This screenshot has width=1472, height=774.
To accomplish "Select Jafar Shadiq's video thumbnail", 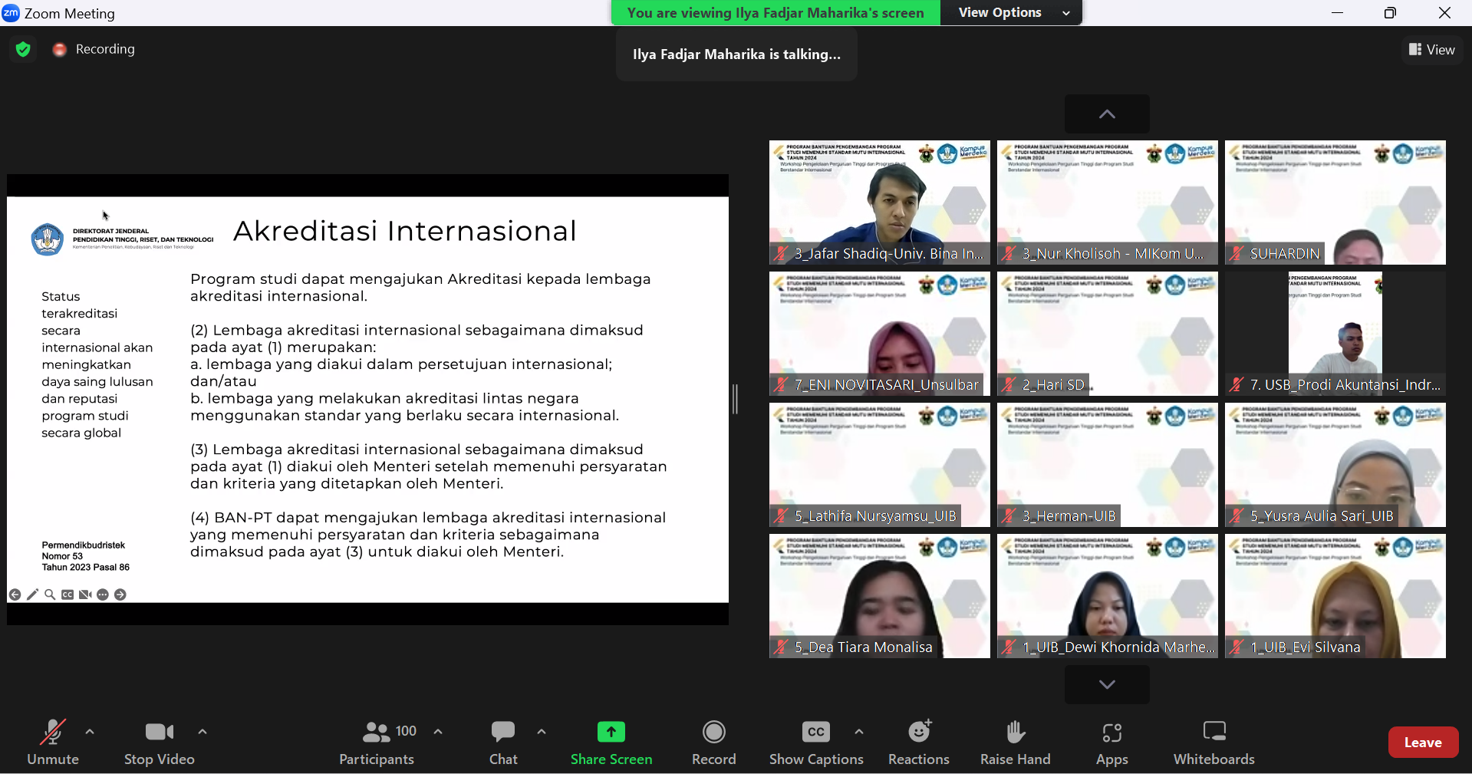I will tap(879, 203).
